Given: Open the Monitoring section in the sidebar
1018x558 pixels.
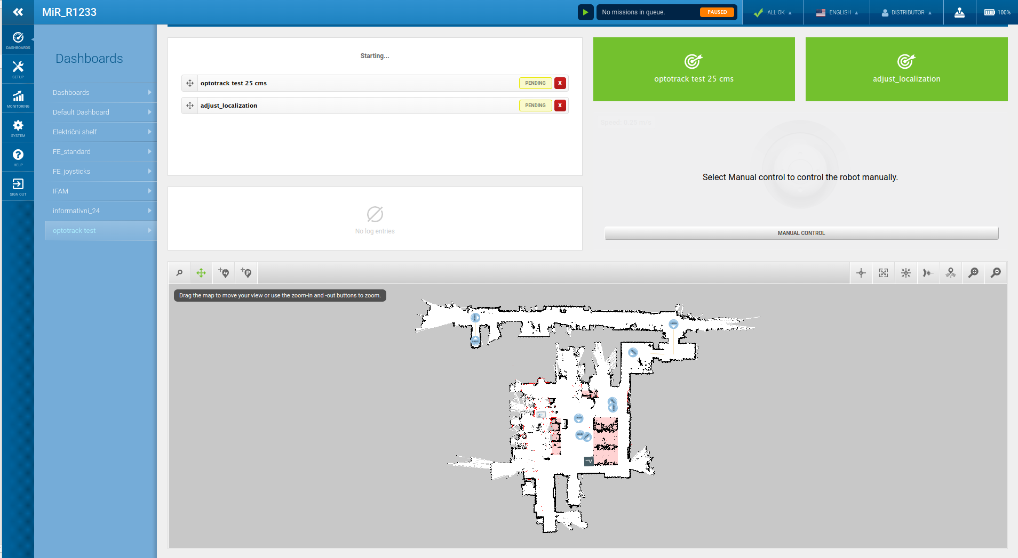Looking at the screenshot, I should (x=18, y=98).
